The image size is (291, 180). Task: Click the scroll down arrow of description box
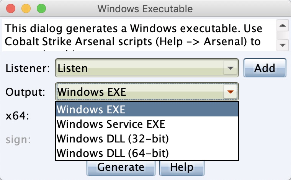click(283, 45)
